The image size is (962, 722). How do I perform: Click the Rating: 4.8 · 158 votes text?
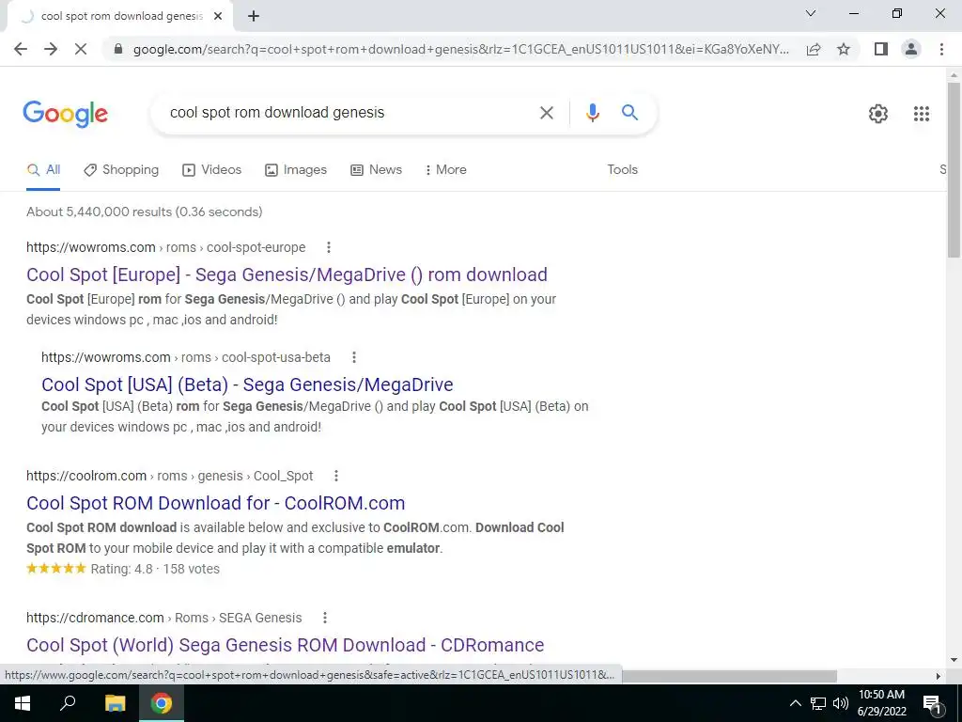point(155,569)
